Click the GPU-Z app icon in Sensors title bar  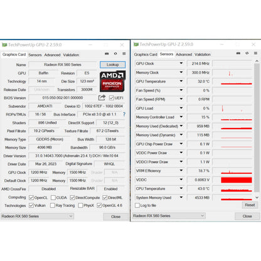coord(136,45)
